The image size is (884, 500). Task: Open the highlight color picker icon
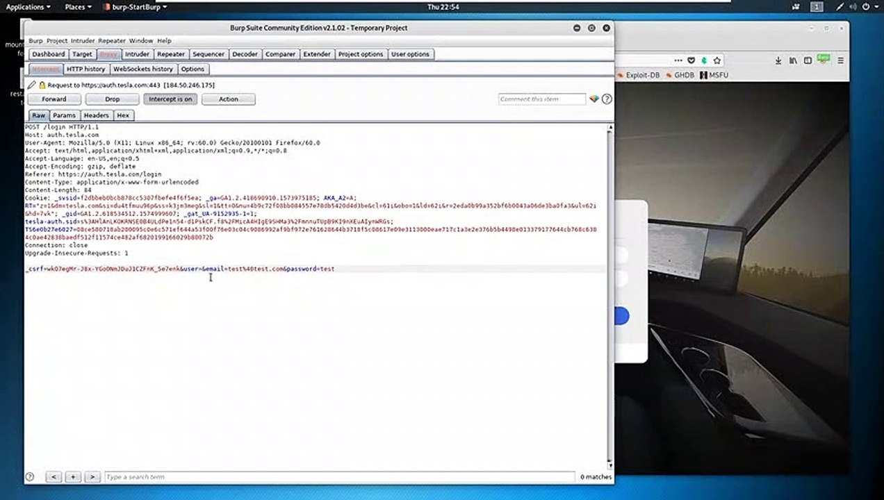594,99
